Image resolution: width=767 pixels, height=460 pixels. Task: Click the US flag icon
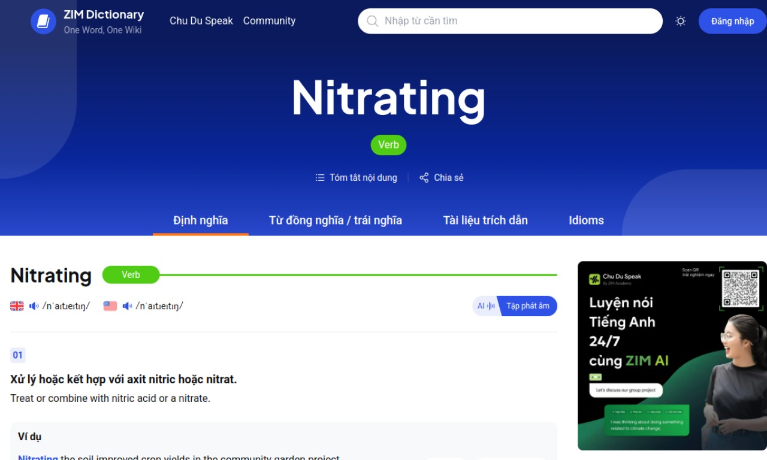tap(110, 306)
